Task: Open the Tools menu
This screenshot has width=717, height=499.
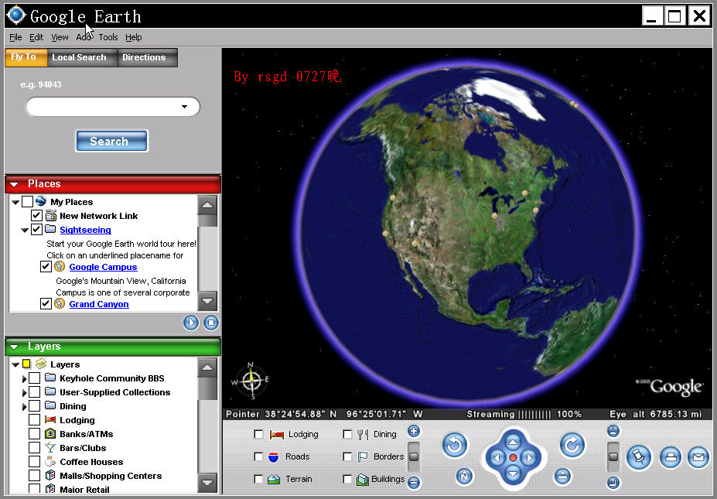Action: (x=108, y=37)
